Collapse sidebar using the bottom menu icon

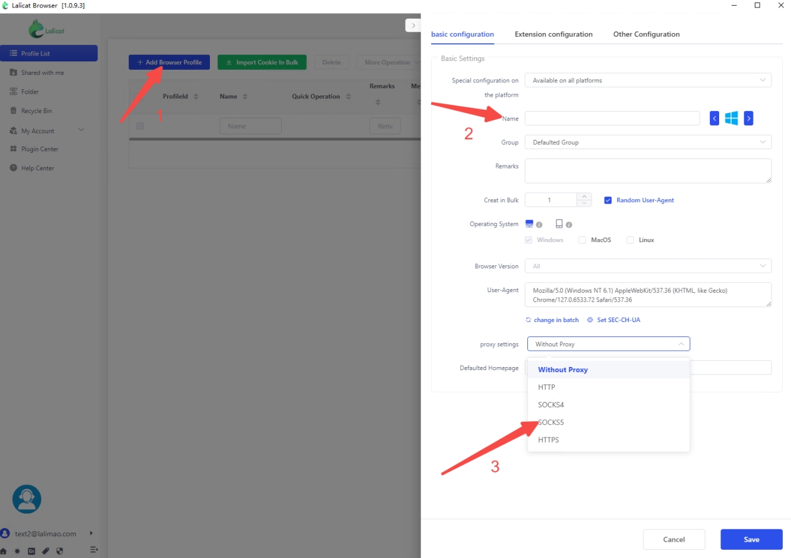coord(94,550)
